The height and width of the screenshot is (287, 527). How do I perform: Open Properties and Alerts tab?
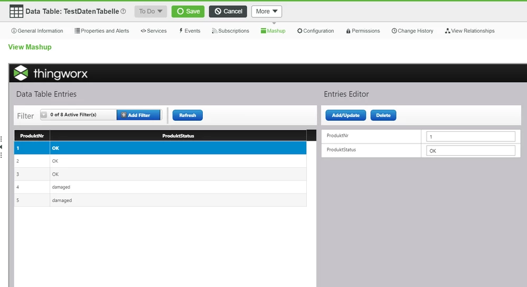[x=102, y=31]
